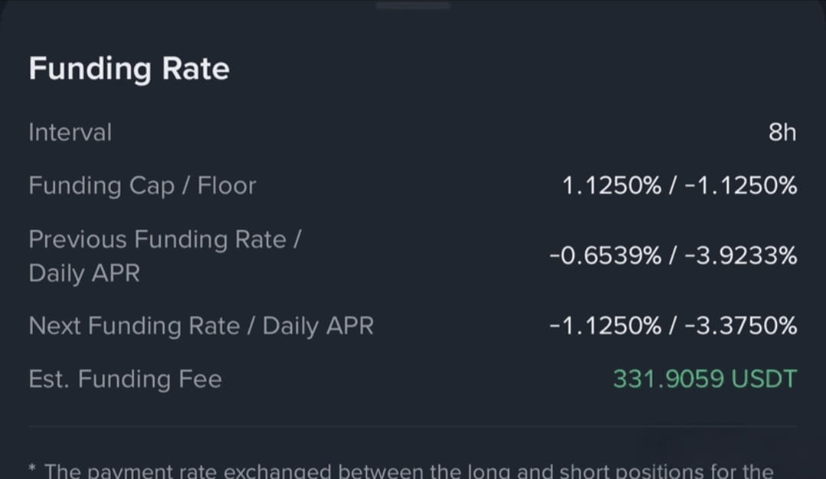Screen dimensions: 826x479
Task: Tap the Daily APR line under Previous Funding Rate
Action: tap(84, 273)
